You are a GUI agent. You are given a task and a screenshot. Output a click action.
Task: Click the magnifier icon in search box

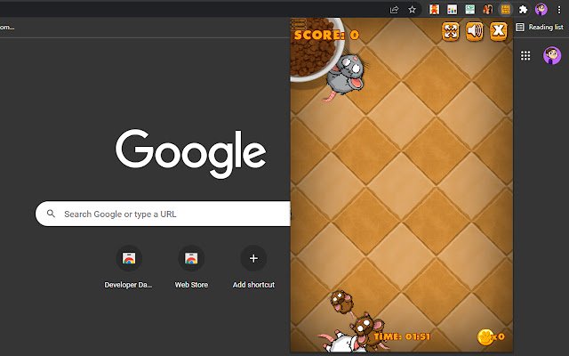click(x=52, y=214)
